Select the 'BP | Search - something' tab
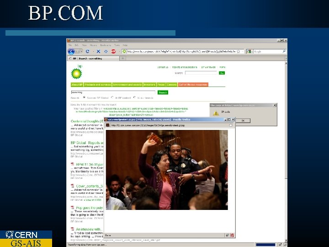This screenshot has height=247, width=329. [93, 59]
